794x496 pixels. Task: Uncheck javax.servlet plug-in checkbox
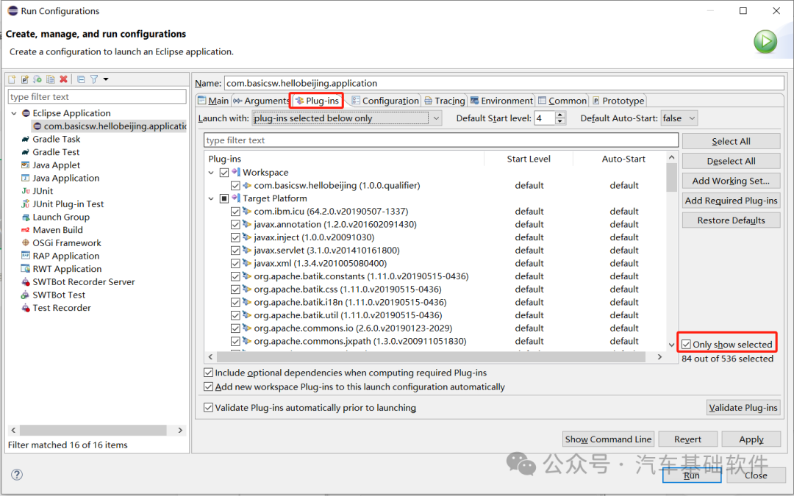point(235,250)
